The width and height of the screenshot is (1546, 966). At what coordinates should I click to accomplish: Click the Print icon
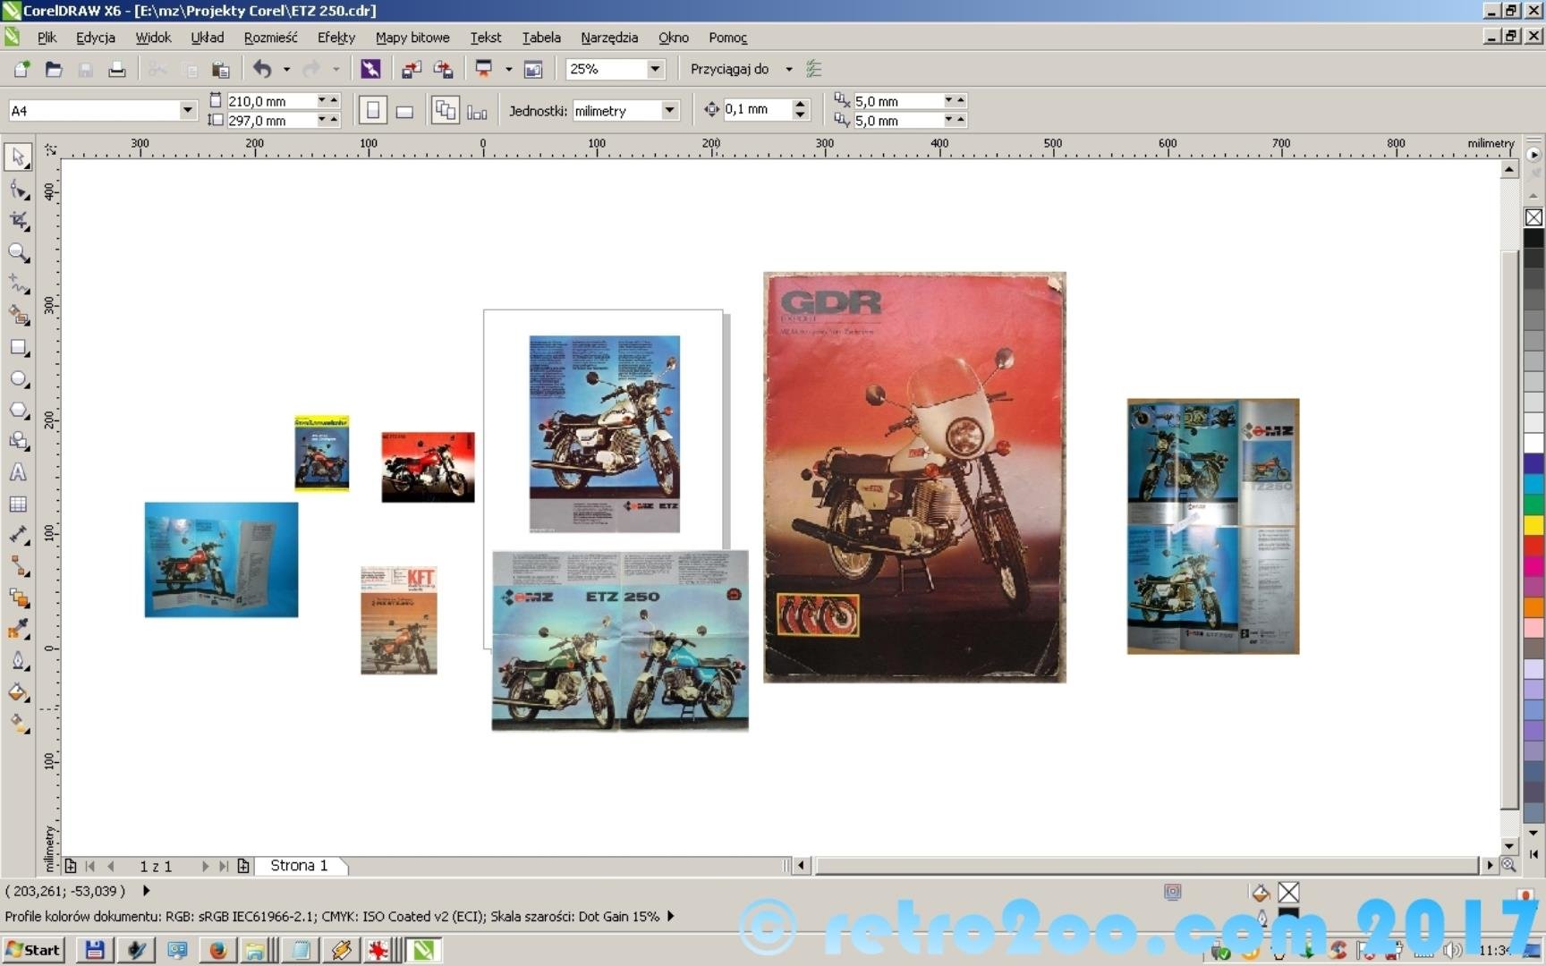[x=117, y=69]
